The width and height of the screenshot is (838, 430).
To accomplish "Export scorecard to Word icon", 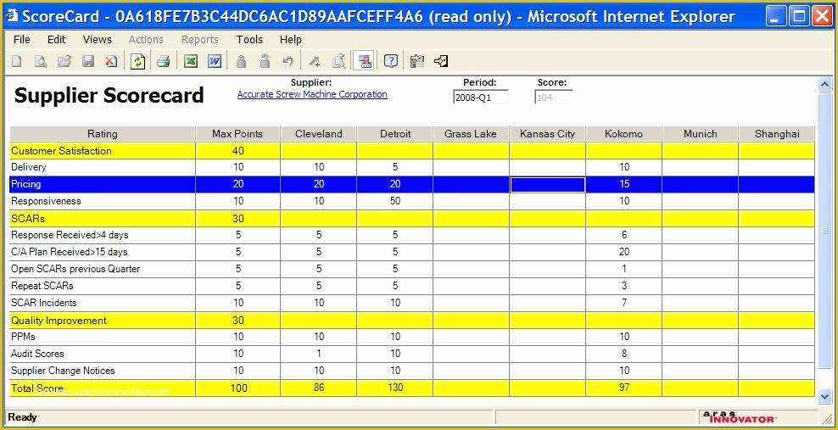I will [x=215, y=61].
